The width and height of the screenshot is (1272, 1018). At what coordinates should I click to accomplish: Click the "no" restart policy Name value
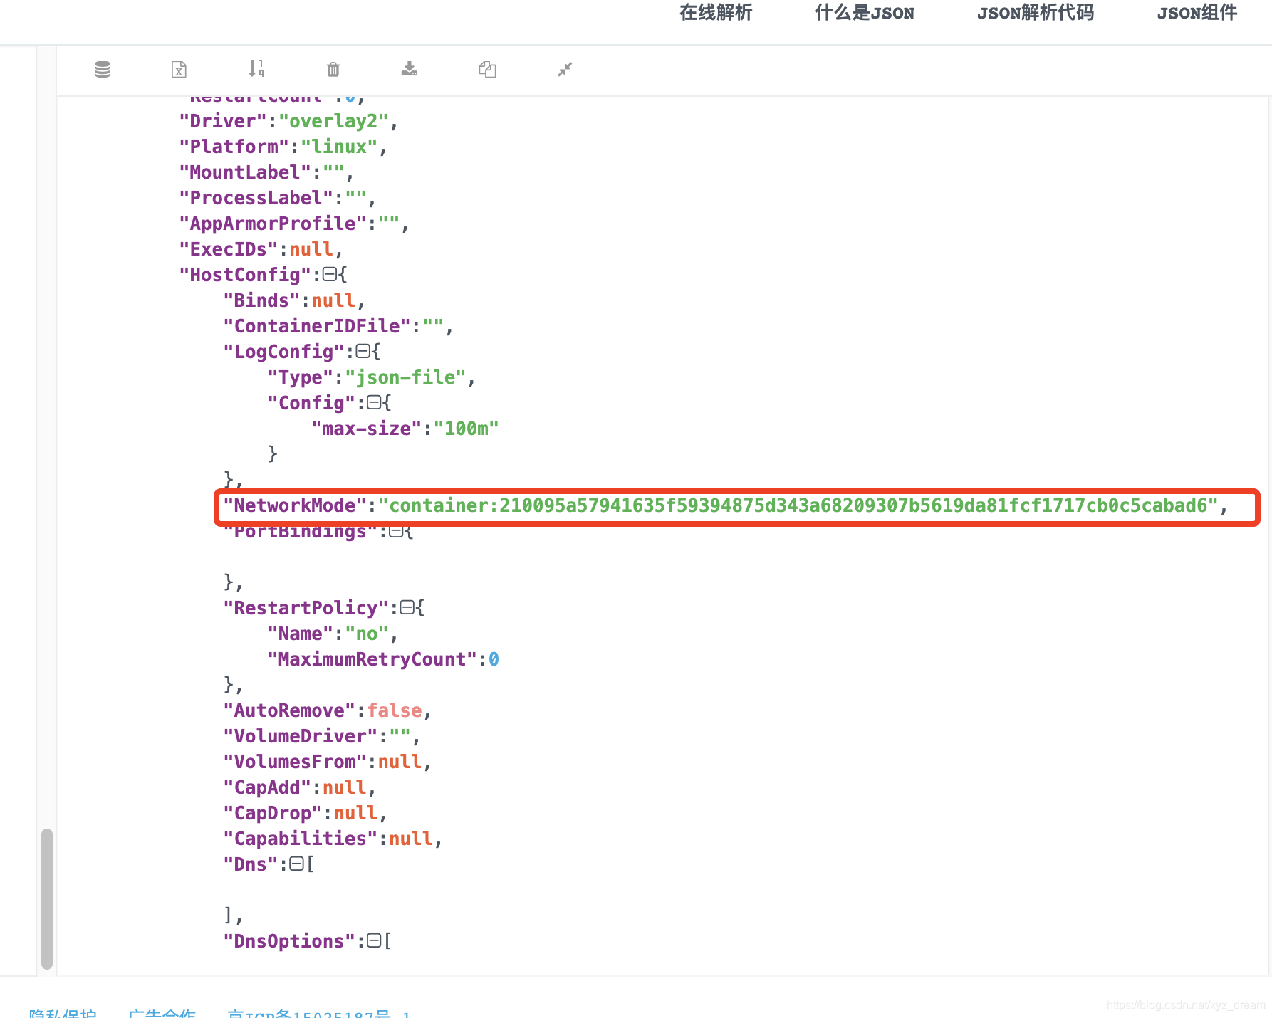coord(367,634)
